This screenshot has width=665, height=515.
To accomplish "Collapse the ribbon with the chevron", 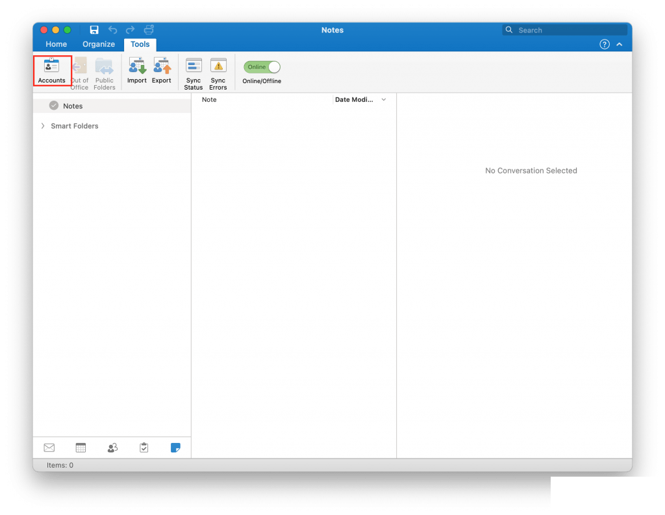I will (619, 44).
